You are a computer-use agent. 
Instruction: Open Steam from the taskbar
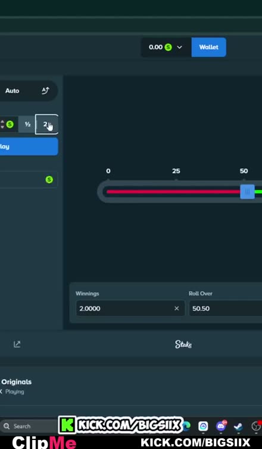pyautogui.click(x=238, y=427)
